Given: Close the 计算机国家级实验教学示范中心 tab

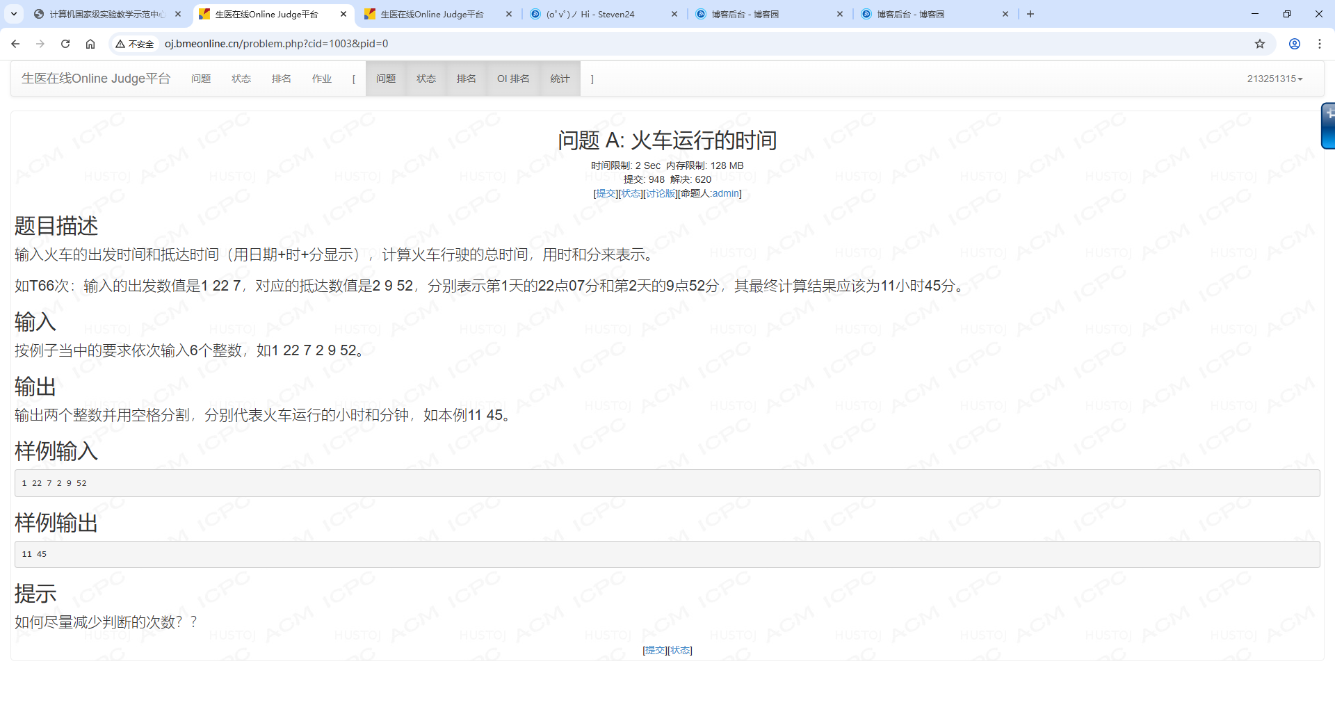Looking at the screenshot, I should [x=178, y=14].
